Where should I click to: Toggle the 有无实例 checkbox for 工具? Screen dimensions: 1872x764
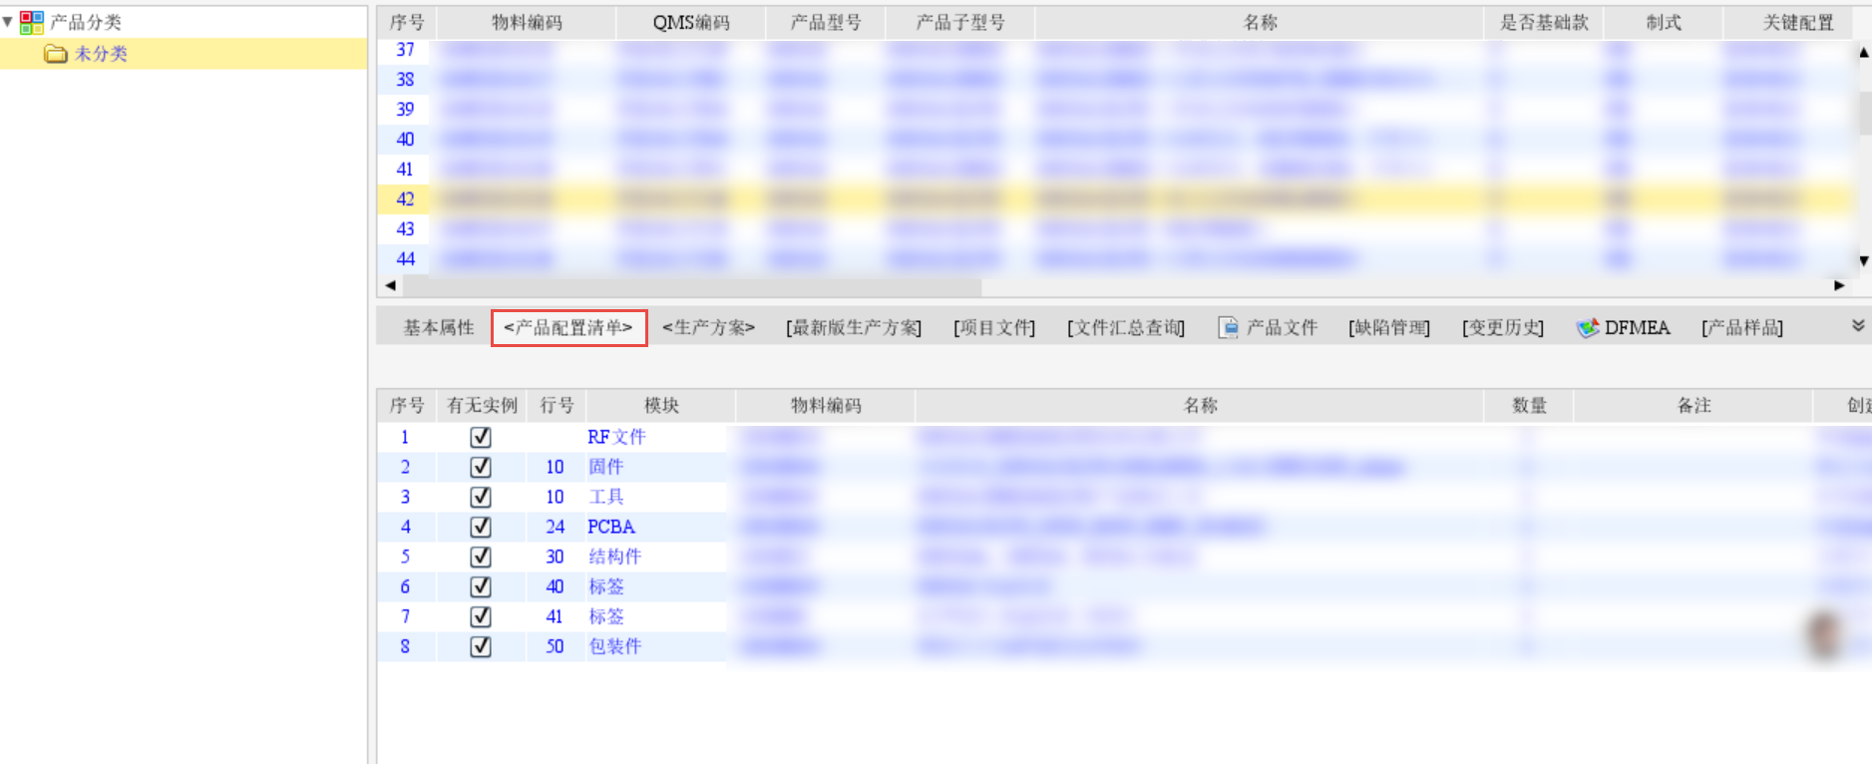point(481,497)
